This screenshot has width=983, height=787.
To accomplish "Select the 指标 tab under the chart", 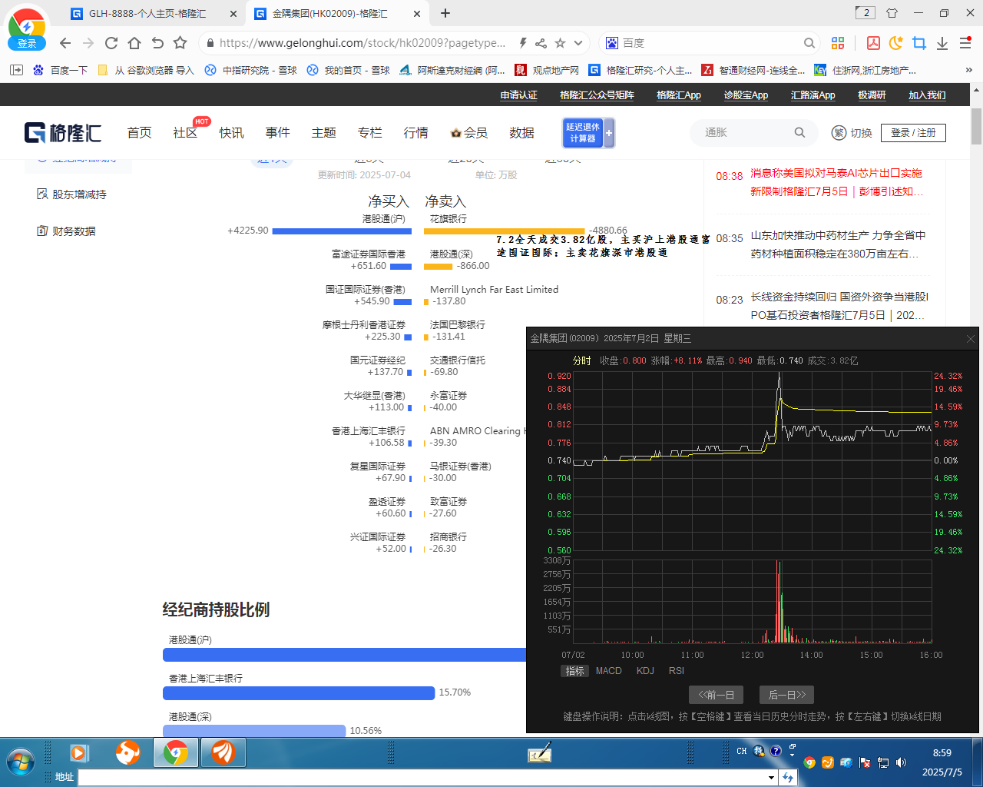I will click(574, 671).
